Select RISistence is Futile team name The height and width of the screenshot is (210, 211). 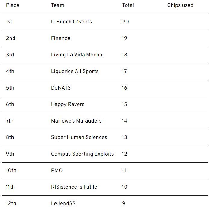pos(74,187)
